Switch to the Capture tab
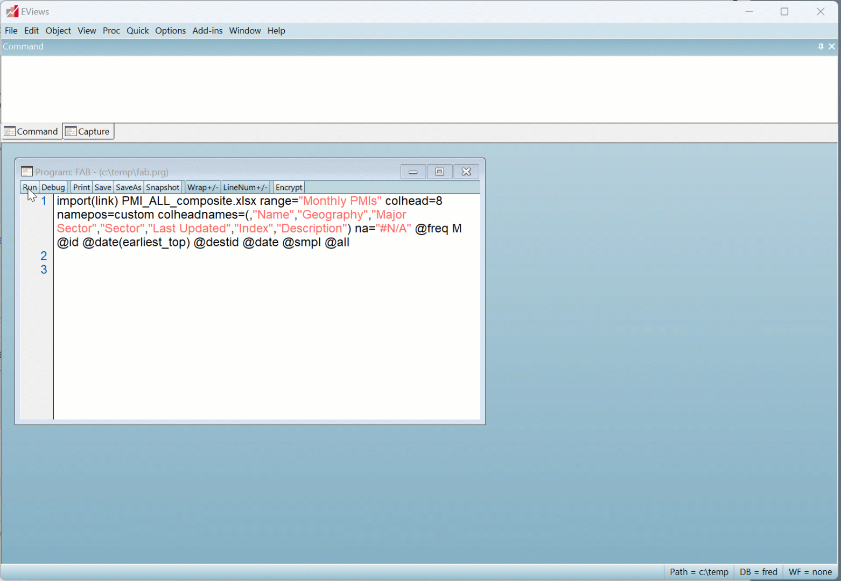The width and height of the screenshot is (841, 581). (88, 131)
